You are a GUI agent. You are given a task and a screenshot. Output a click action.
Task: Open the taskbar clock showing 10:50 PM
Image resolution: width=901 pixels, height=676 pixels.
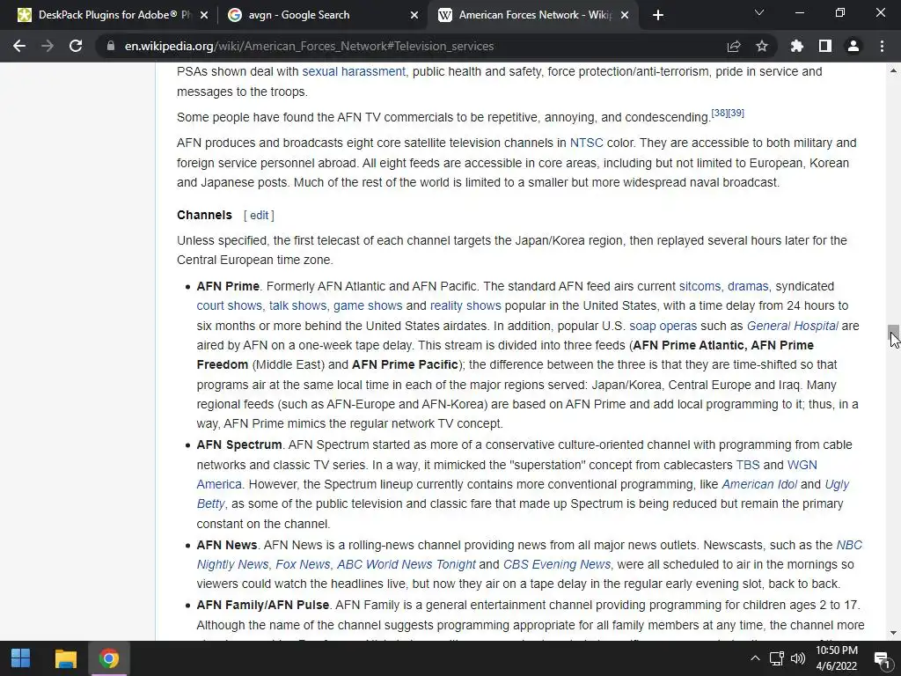(x=837, y=658)
